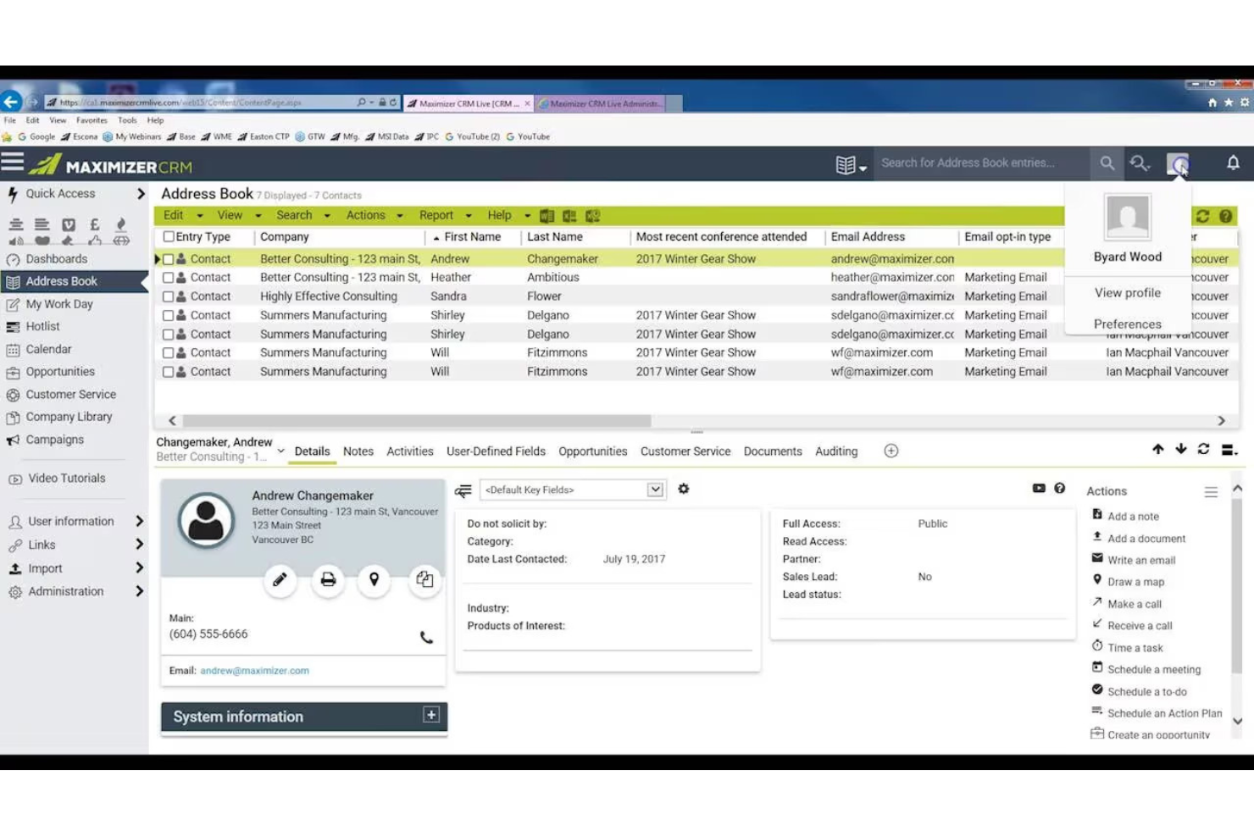Image resolution: width=1254 pixels, height=836 pixels.
Task: Open the Edit menu dropdown
Action: pos(183,216)
